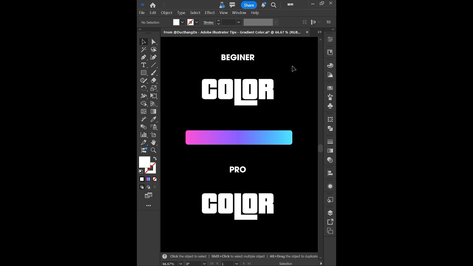
Task: Select the Pen tool
Action: tap(144, 57)
